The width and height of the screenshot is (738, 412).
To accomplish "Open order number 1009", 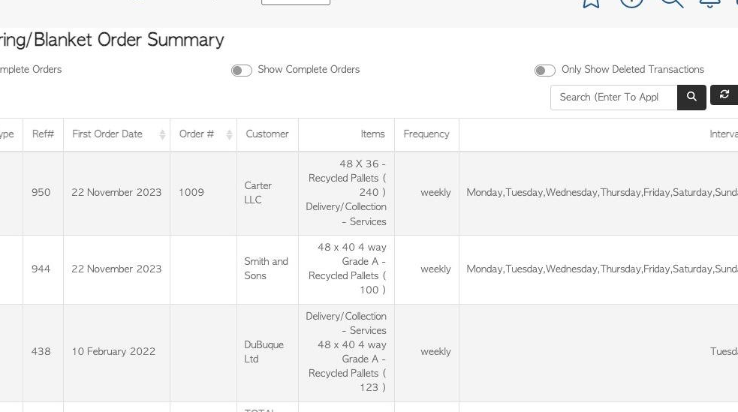I will click(191, 192).
